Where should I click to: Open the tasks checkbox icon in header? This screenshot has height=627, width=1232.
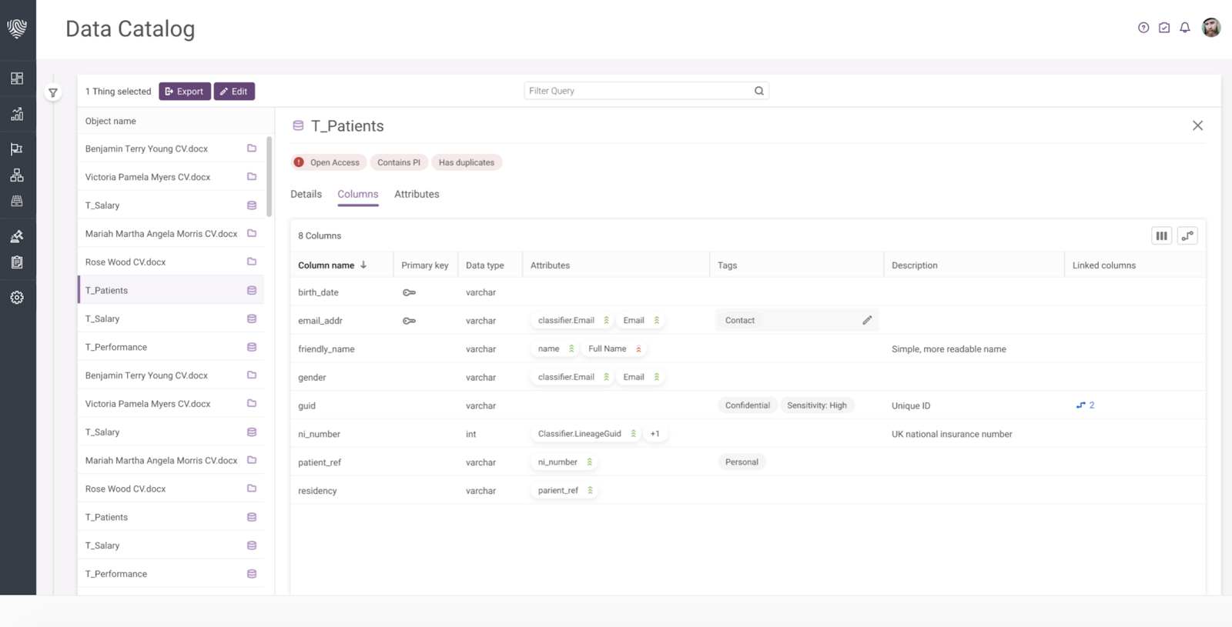pos(1164,28)
